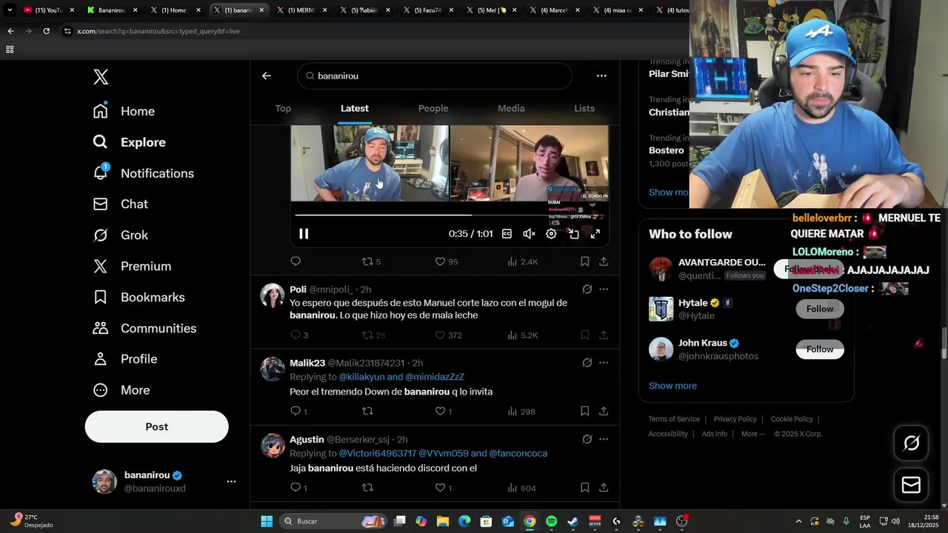This screenshot has height=533, width=948.
Task: View analytics of 2.4K views post
Action: click(523, 261)
